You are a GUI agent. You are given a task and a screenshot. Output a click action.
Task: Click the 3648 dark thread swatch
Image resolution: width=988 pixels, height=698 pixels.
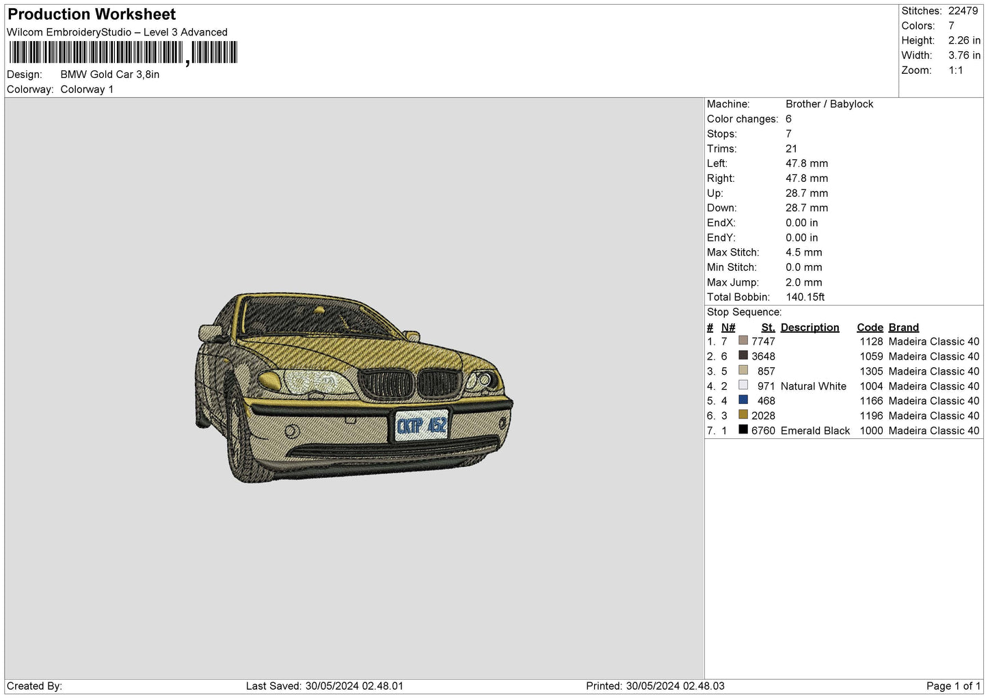click(743, 355)
